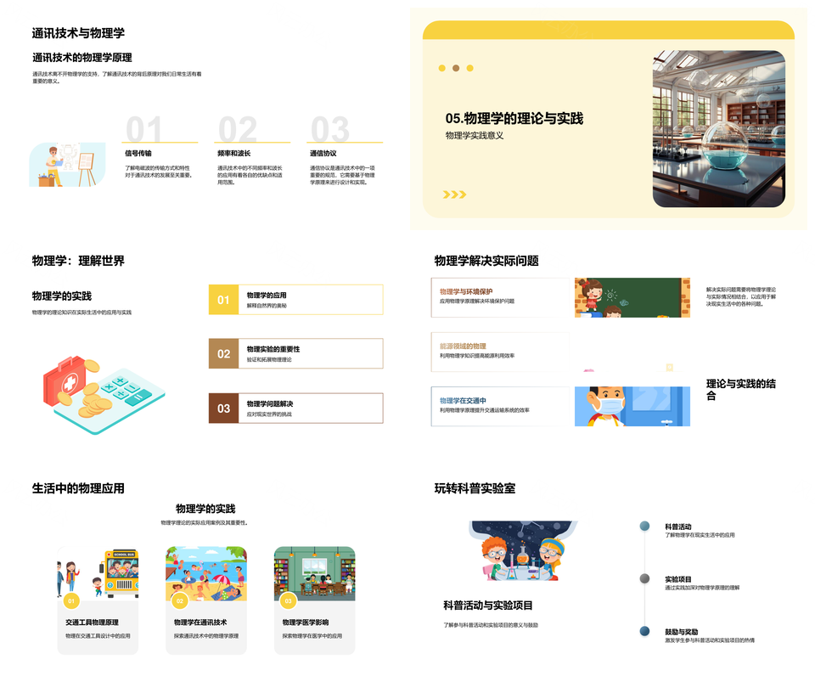Click the 玩转科普实验室 slide title
The height and width of the screenshot is (693, 815).
tap(475, 488)
